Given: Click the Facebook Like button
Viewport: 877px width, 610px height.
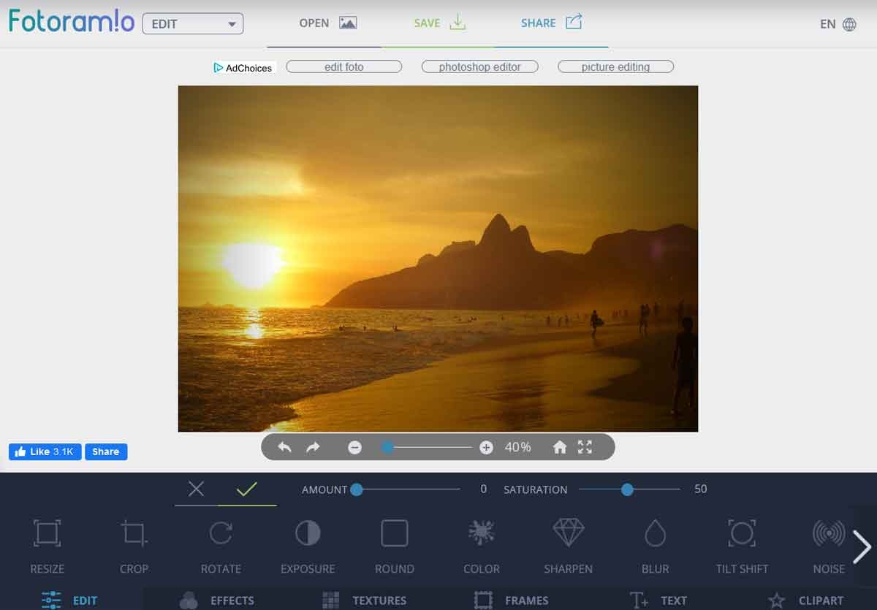Looking at the screenshot, I should point(45,451).
